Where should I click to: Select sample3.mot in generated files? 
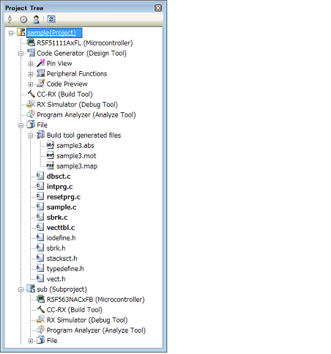[76, 156]
